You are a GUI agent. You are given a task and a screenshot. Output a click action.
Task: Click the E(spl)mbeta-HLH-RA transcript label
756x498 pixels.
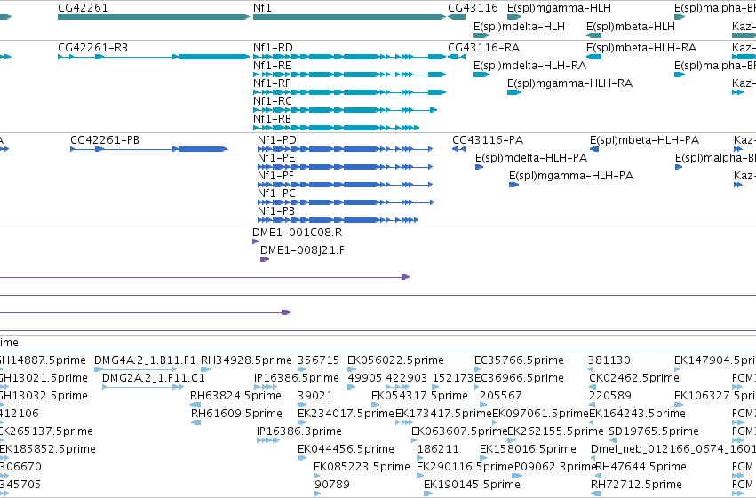[641, 48]
